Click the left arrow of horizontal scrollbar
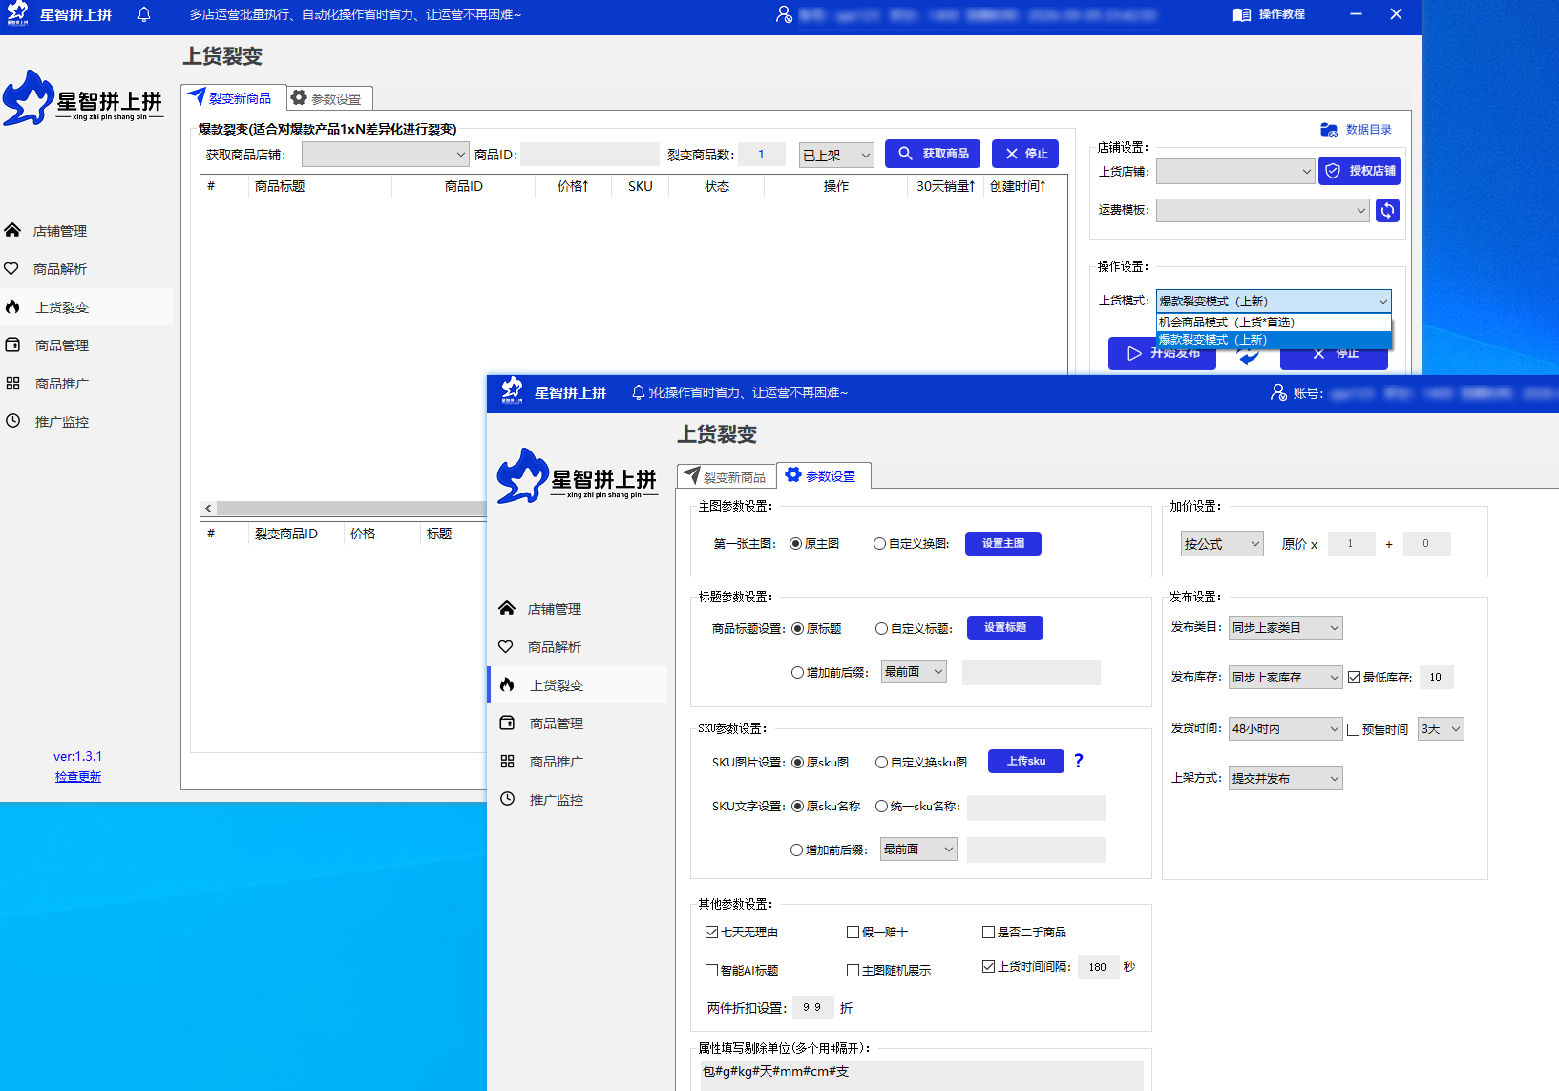The height and width of the screenshot is (1091, 1559). 208,508
